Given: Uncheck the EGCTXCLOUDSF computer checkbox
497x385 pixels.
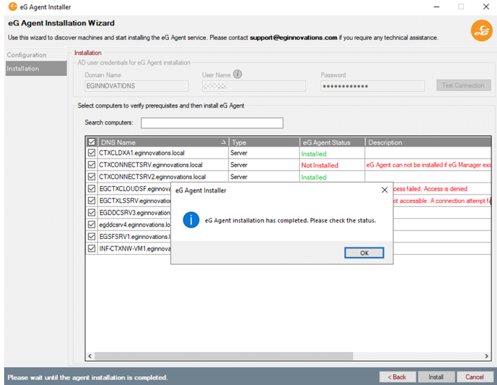Looking at the screenshot, I should click(92, 189).
